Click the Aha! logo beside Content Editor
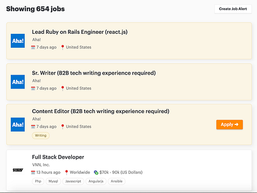The image size is (257, 193). [18, 124]
